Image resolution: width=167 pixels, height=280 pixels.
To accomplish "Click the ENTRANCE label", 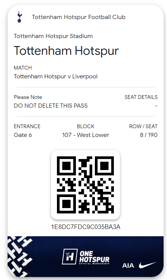I will [x=27, y=126].
